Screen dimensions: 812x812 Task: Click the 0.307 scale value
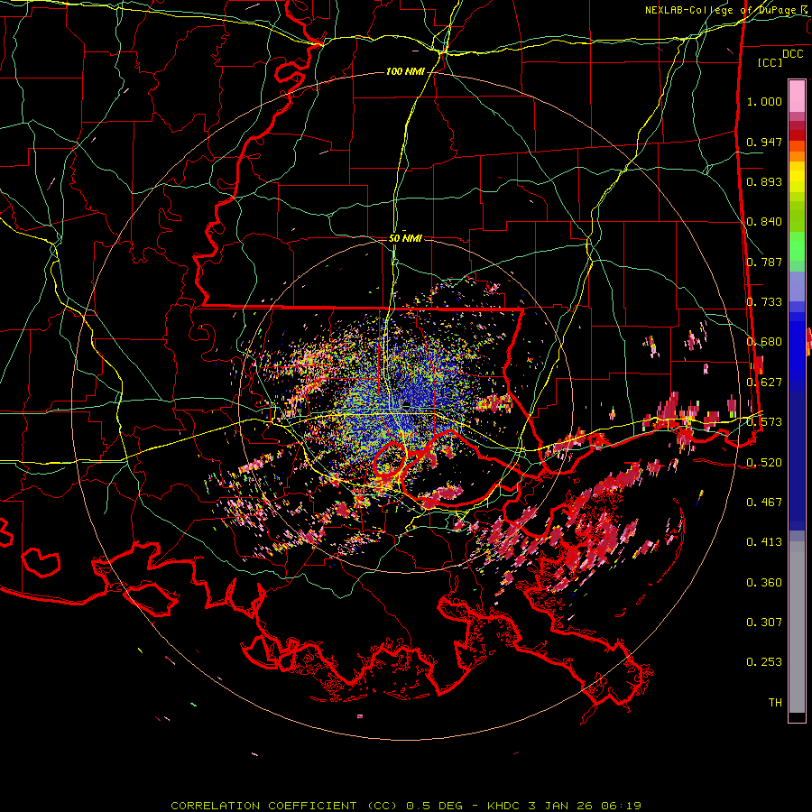(x=764, y=622)
